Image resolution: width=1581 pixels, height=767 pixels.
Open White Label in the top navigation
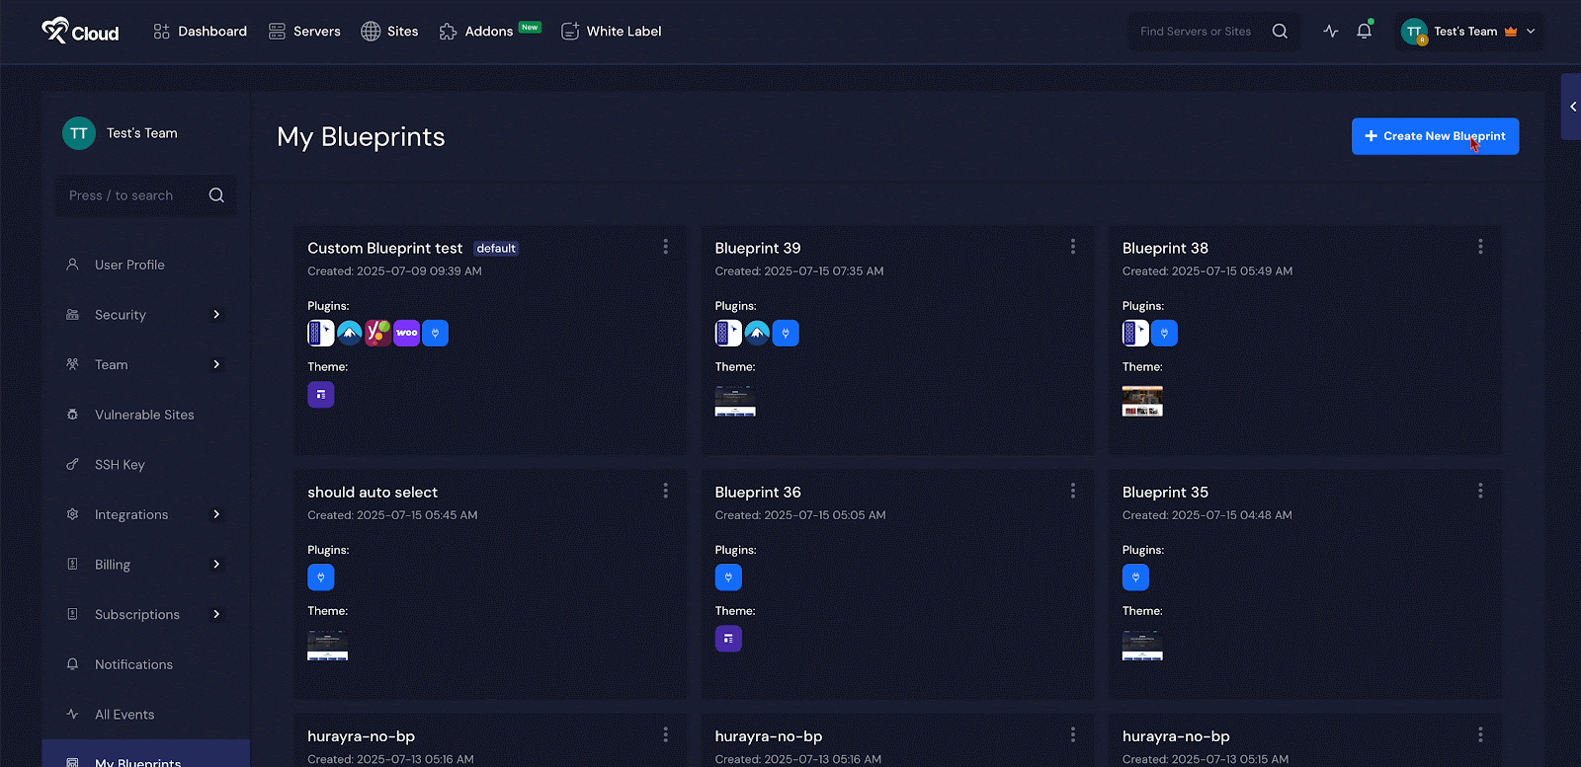[612, 32]
